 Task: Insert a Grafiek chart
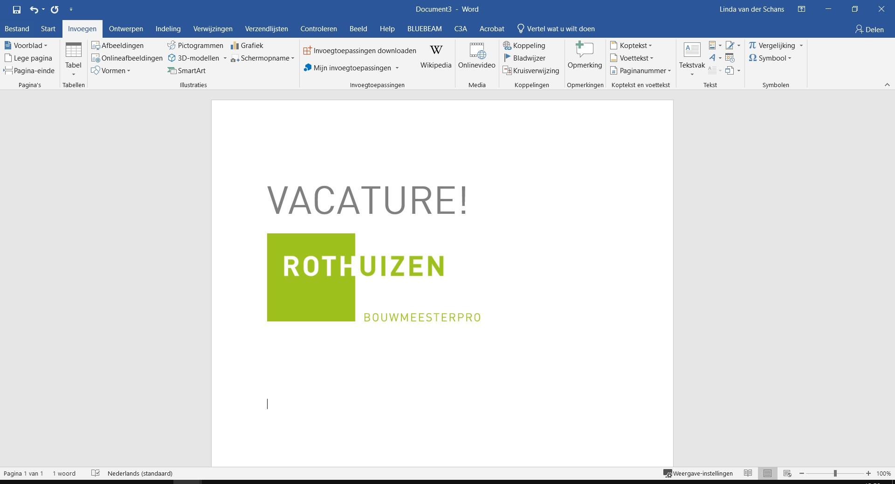pyautogui.click(x=247, y=46)
